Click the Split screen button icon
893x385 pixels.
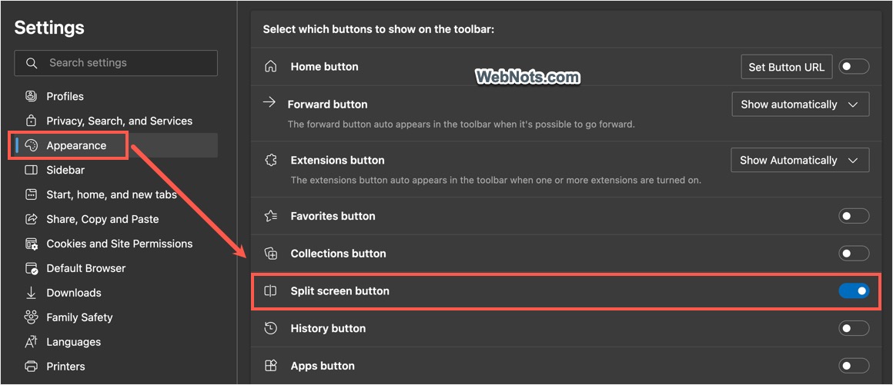270,291
